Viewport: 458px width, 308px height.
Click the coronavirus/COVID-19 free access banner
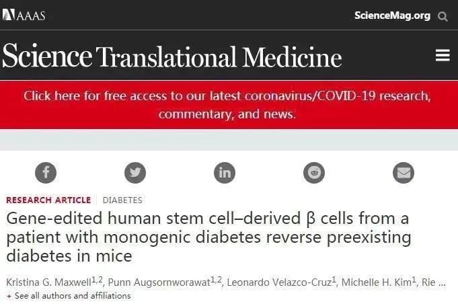227,104
